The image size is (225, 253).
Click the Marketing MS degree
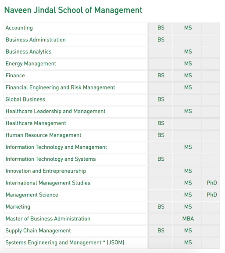tap(188, 207)
